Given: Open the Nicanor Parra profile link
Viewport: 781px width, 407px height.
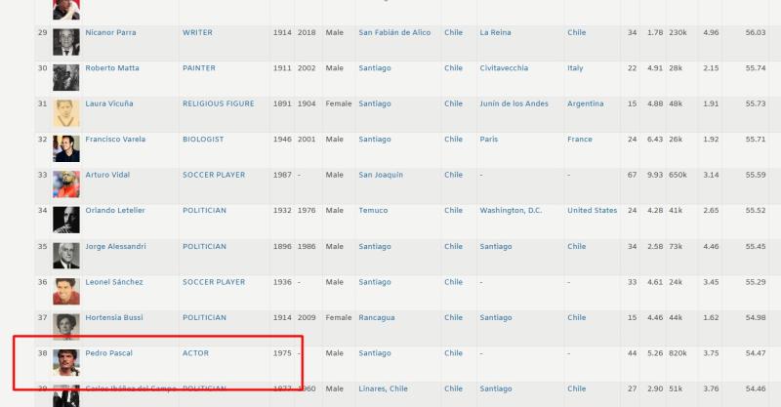Looking at the screenshot, I should [110, 32].
